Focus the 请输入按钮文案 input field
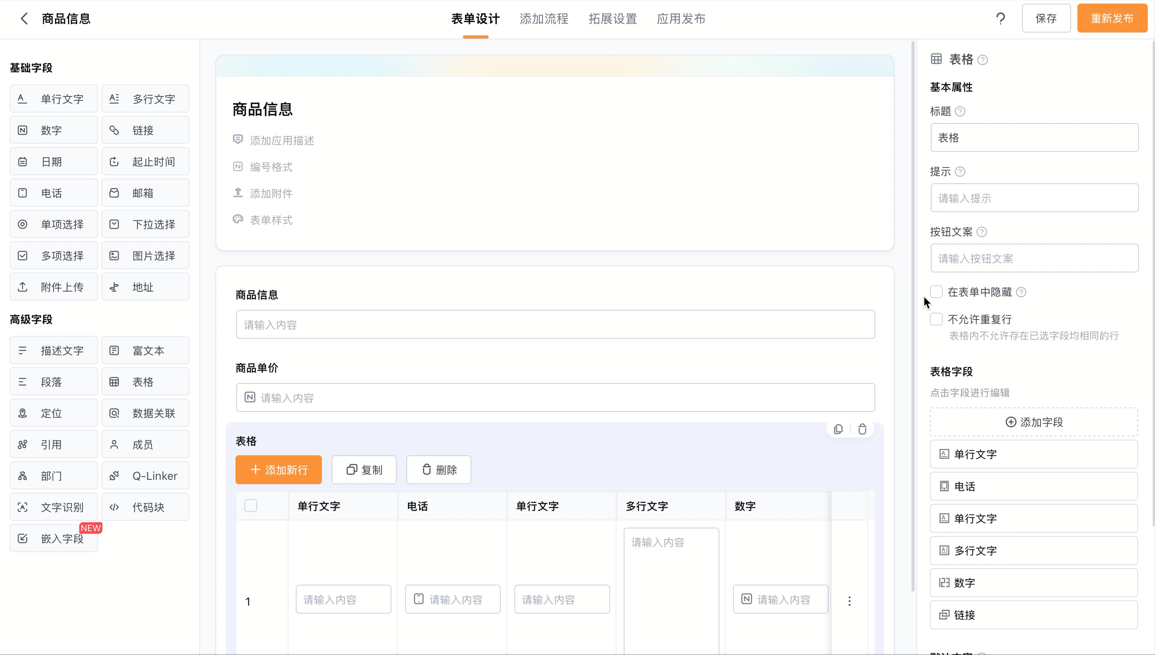The width and height of the screenshot is (1155, 655). tap(1034, 258)
